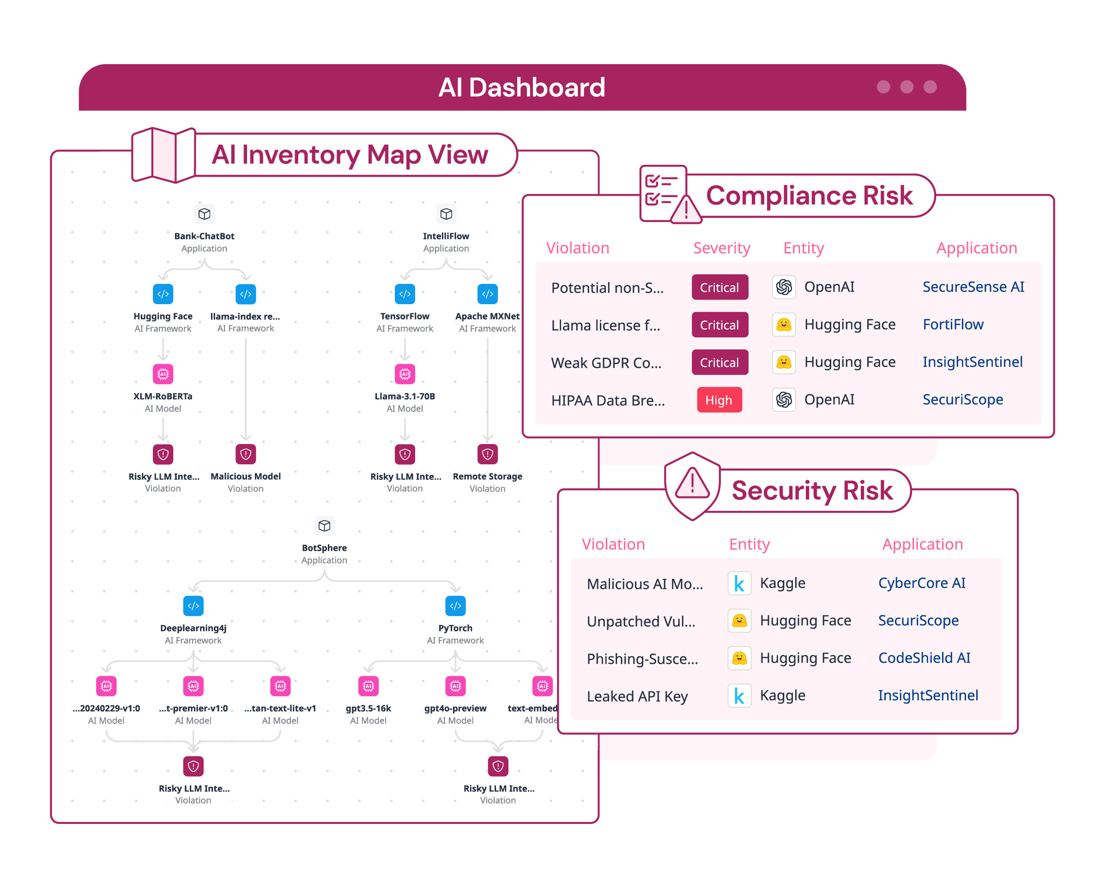
Task: Open SecuriScope link in Compliance Risk table
Action: pos(962,399)
